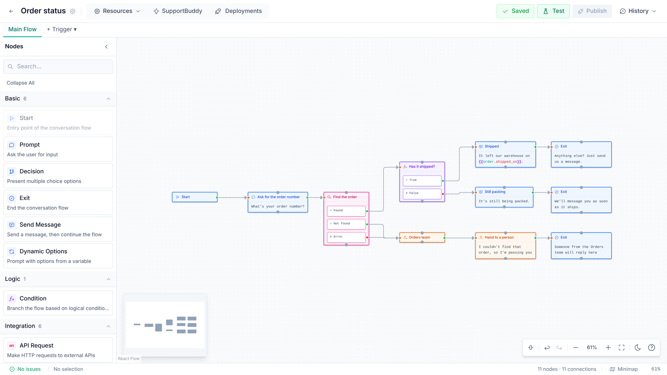Toggle the Minimap in status bar

(624, 369)
